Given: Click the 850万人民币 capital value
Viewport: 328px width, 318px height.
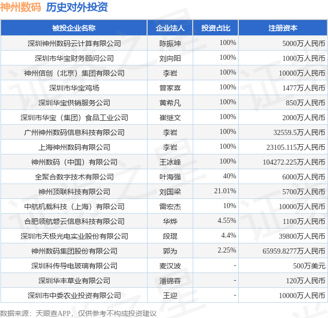Looking at the screenshot, I should click(x=305, y=103).
